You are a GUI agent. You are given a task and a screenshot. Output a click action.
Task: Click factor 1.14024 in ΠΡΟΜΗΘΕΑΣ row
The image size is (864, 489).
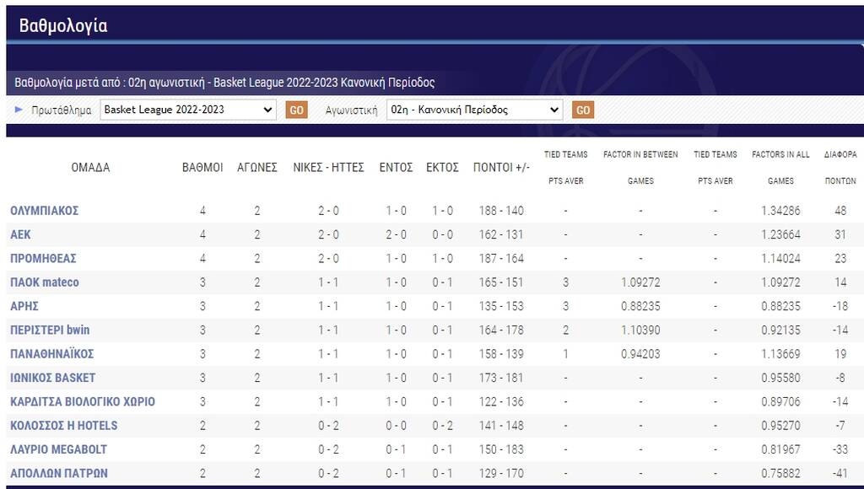point(780,258)
